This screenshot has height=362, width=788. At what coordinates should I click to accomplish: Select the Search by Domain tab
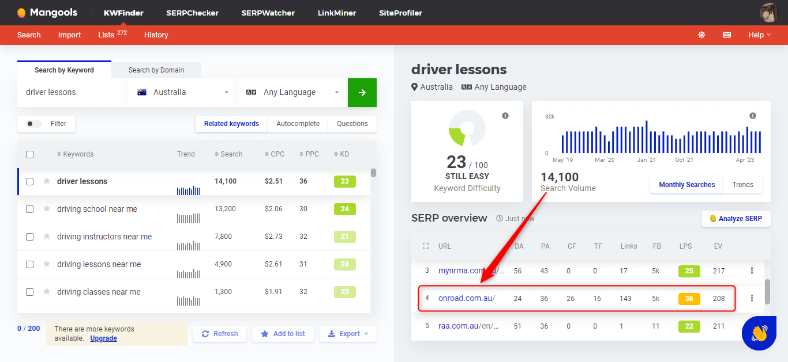[x=156, y=70]
